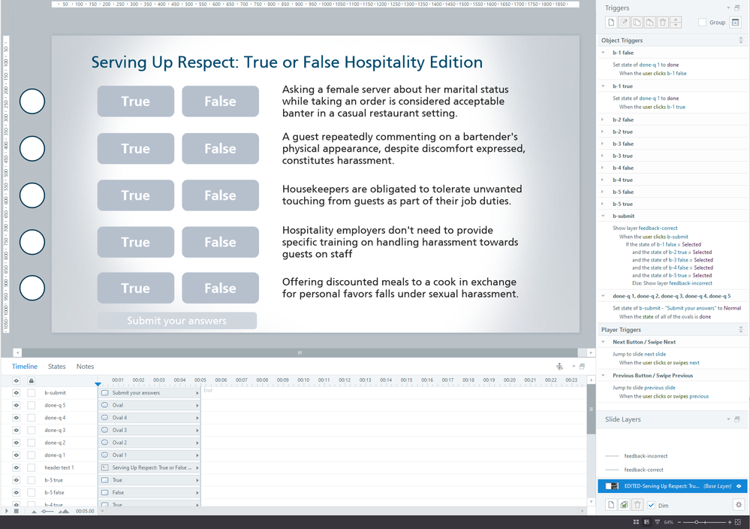The height and width of the screenshot is (529, 750).
Task: Click the paste trigger icon
Action: point(649,22)
